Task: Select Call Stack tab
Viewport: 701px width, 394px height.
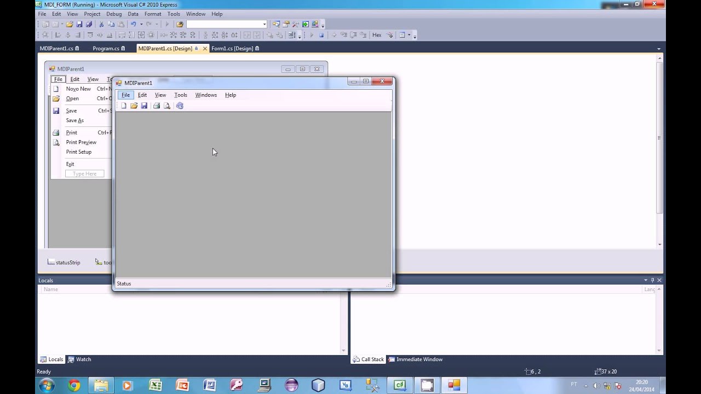Action: 369,360
